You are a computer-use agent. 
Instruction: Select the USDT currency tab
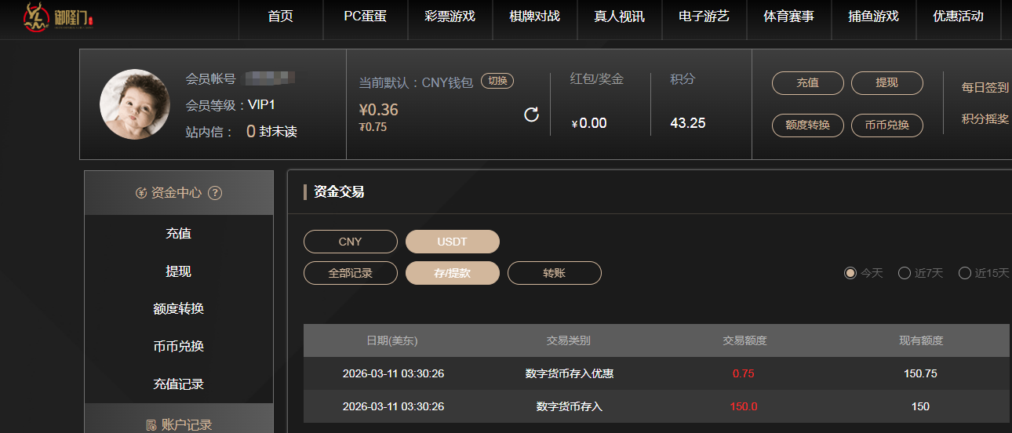[452, 242]
